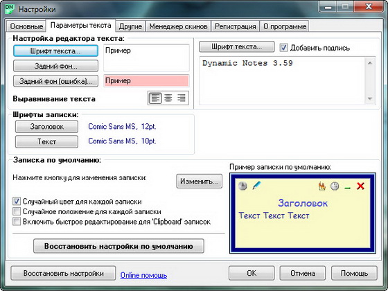Click the Comic Sans MS, 12pt. label
388x291 pixels.
pyautogui.click(x=122, y=126)
